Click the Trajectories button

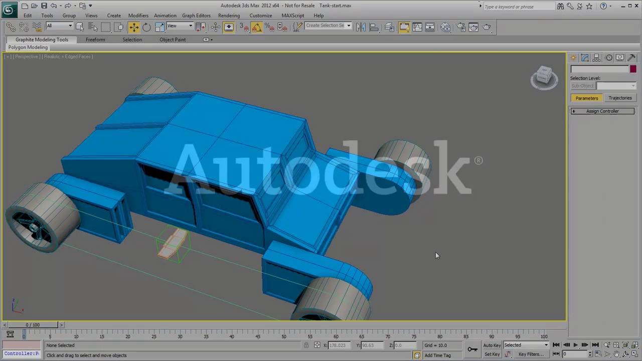tap(620, 98)
